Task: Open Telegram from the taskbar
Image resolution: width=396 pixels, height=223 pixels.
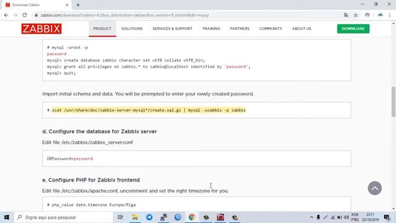Action: (x=149, y=217)
